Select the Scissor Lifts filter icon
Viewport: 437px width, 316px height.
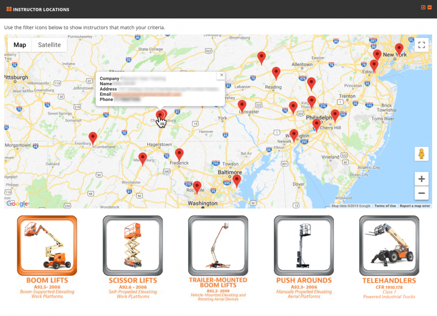pos(133,245)
